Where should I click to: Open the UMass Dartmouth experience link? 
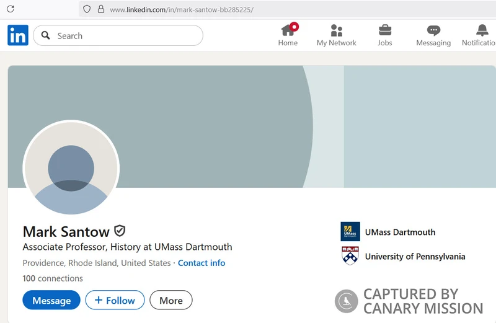click(x=400, y=232)
